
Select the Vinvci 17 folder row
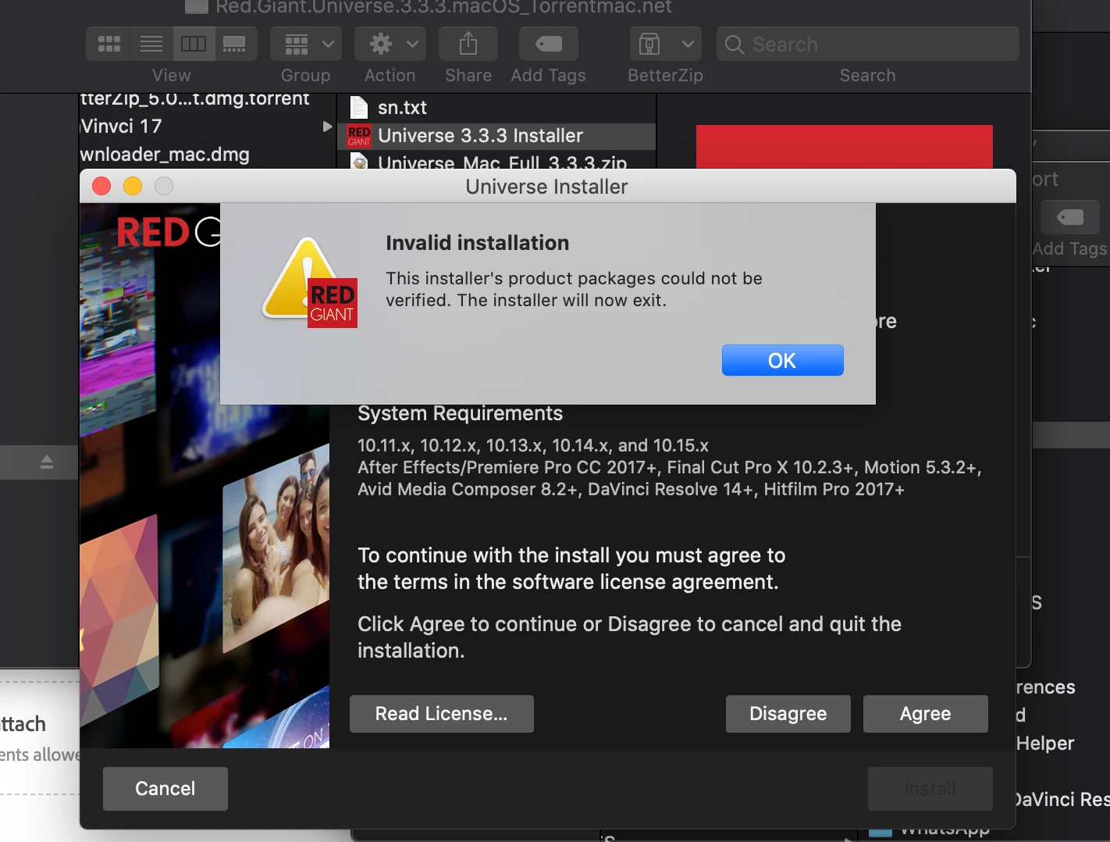click(x=207, y=127)
